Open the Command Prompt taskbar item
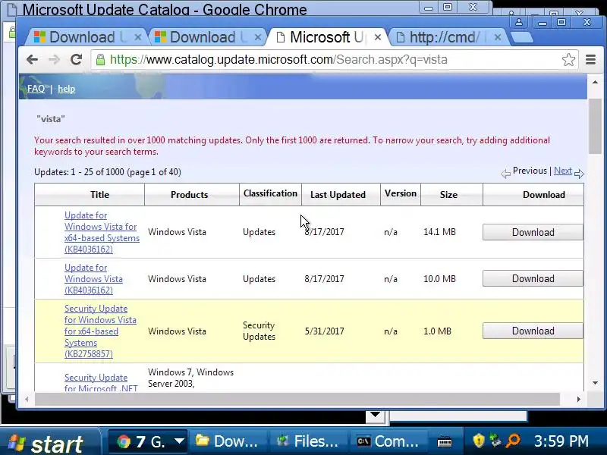This screenshot has height=455, width=607. 388,441
